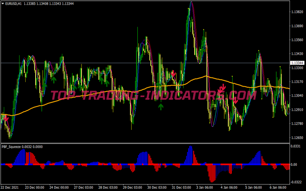Click the 1.13430 price scale label
This screenshot has width=306, height=191.
coord(297,54)
